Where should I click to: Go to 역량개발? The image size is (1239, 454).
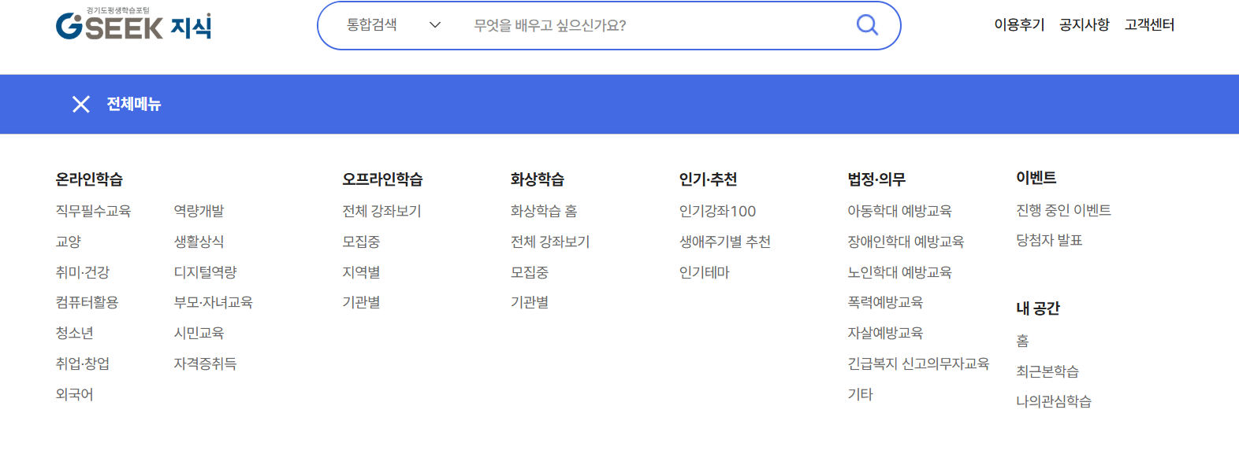[199, 211]
